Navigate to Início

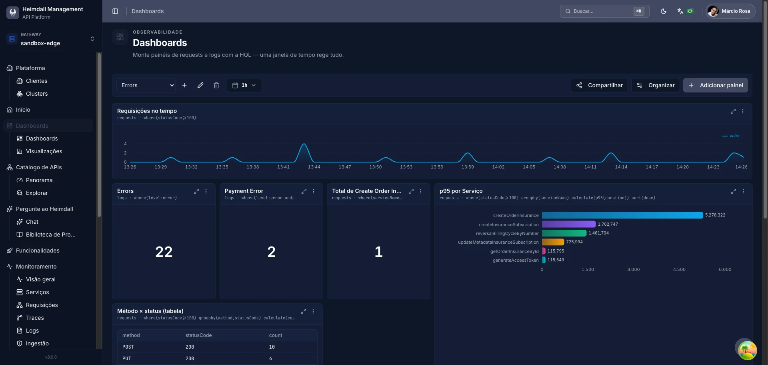pyautogui.click(x=48, y=110)
